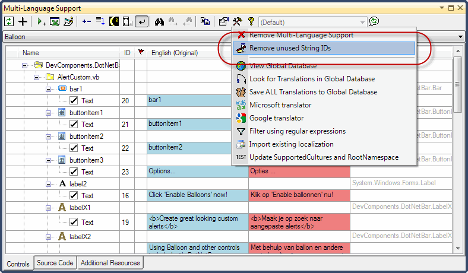Toggle the word wrap return-arrow button
This screenshot has width=468, height=273.
tap(141, 21)
